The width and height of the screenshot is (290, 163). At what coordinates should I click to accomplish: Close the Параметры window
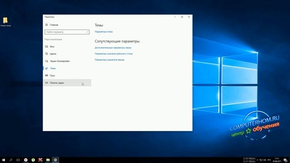[x=189, y=17]
